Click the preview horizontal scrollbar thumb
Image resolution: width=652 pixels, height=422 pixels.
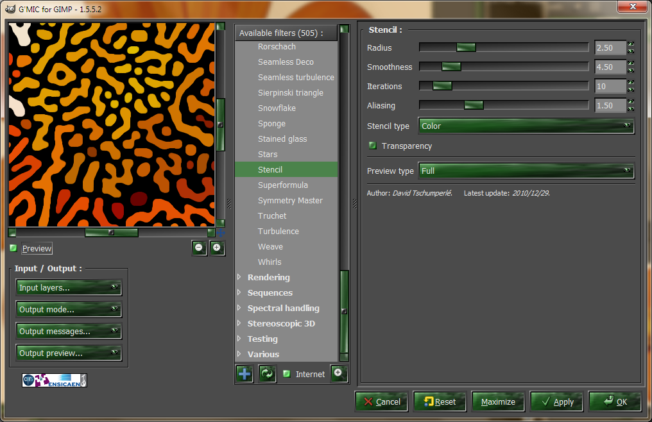[x=112, y=232]
